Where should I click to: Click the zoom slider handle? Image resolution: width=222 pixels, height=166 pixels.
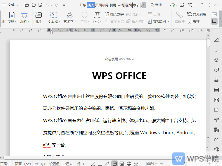(185, 164)
